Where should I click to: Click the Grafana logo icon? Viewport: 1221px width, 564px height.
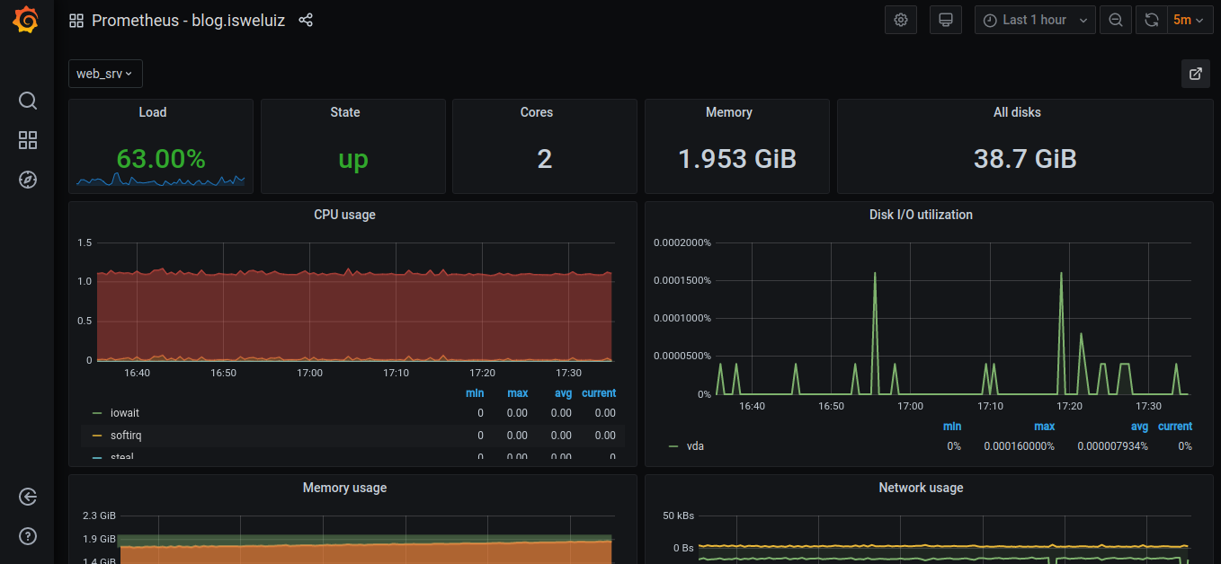[25, 20]
